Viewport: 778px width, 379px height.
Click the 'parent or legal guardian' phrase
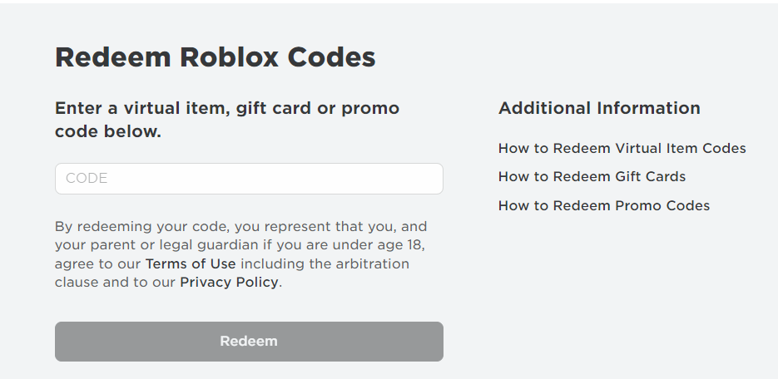click(168, 245)
